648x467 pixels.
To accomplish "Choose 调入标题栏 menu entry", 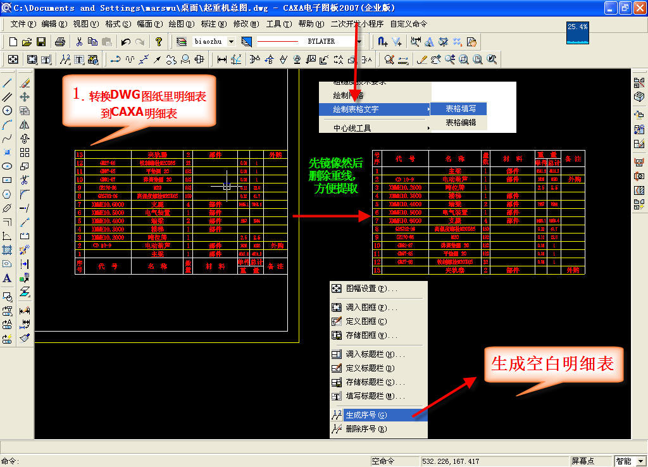I will pos(378,354).
